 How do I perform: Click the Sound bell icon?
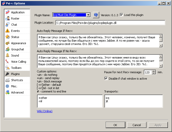(x=7, y=55)
